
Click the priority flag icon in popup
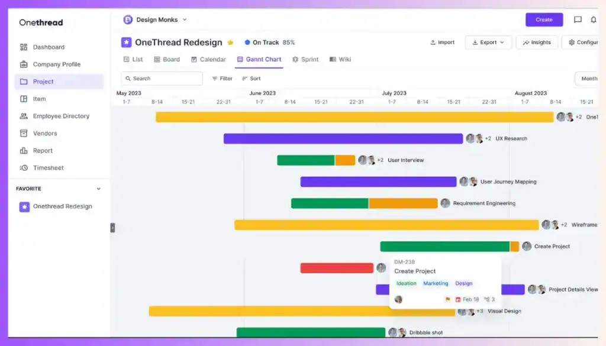pos(447,299)
